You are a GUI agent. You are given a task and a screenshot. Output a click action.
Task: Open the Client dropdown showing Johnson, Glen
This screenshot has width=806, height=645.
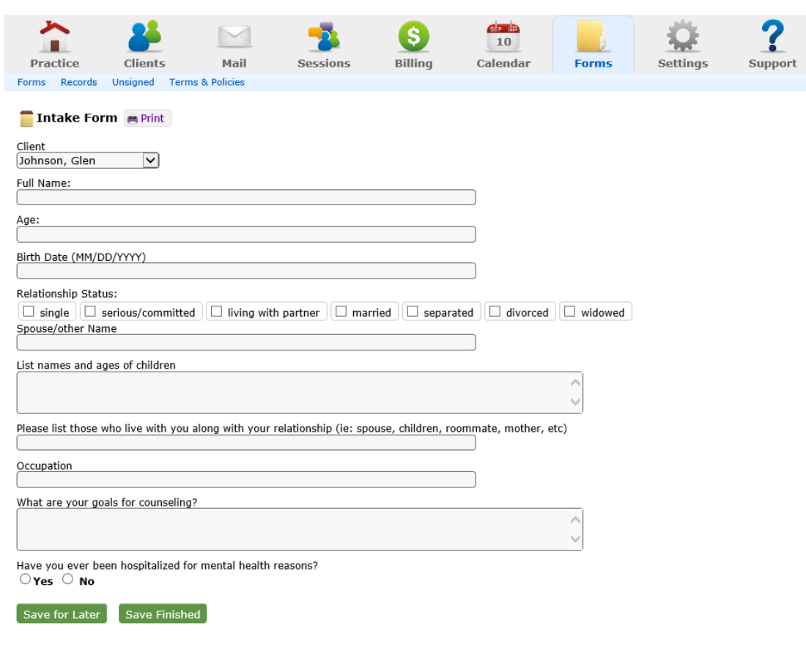88,161
